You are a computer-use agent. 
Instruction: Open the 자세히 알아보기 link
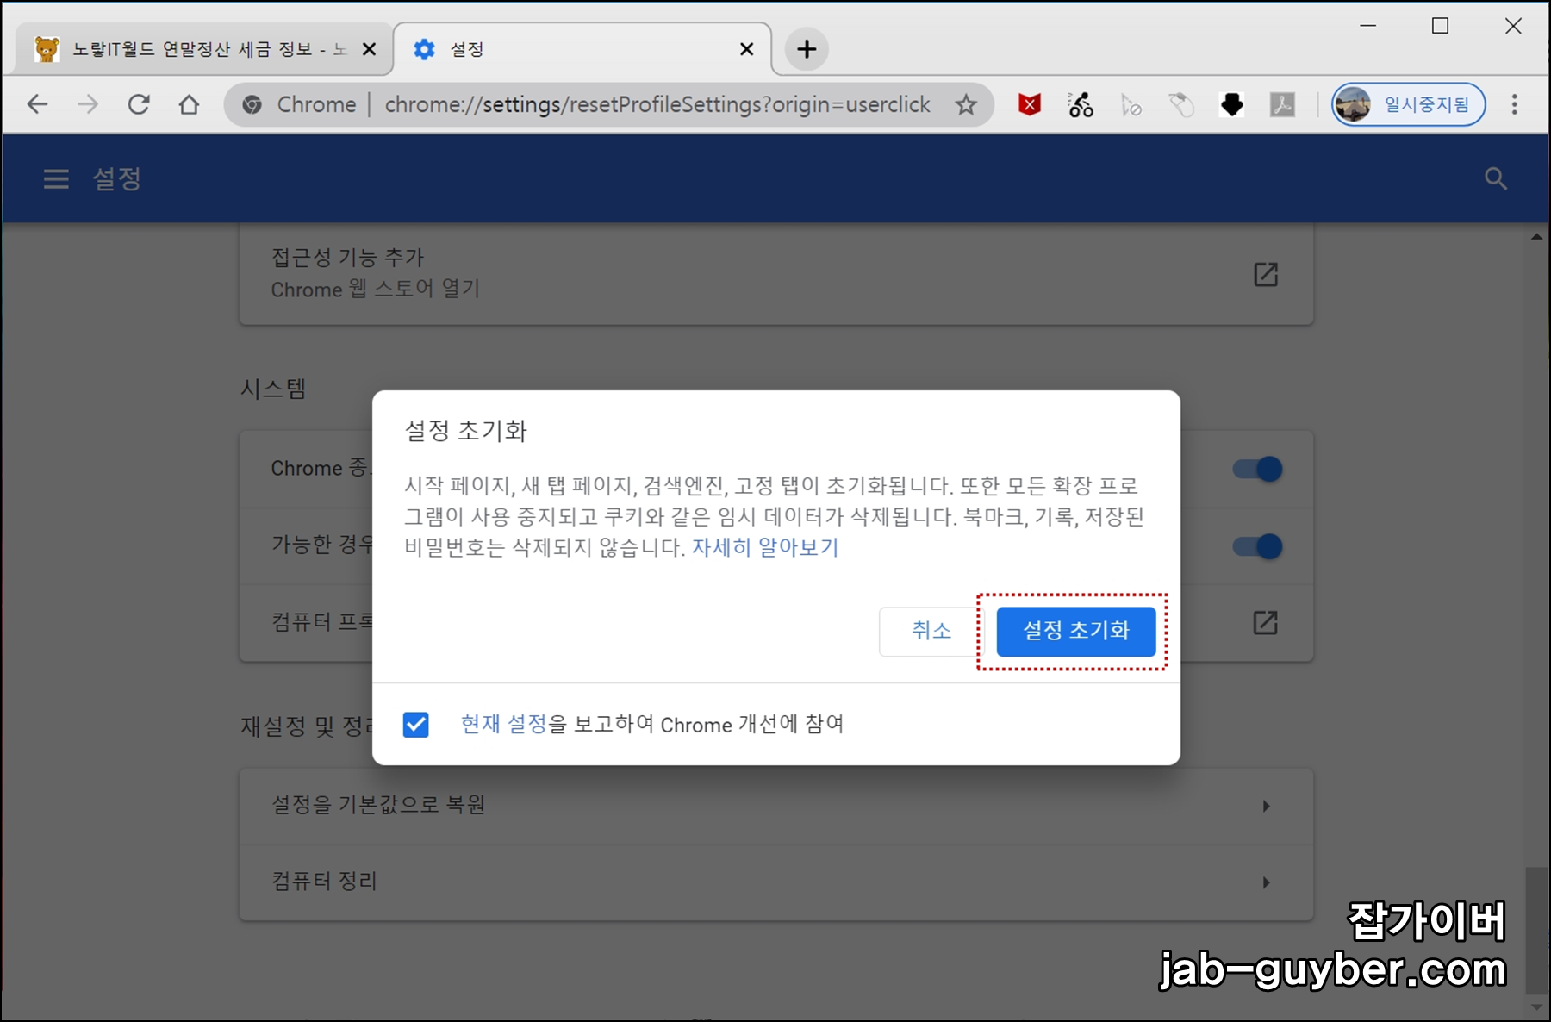[763, 547]
